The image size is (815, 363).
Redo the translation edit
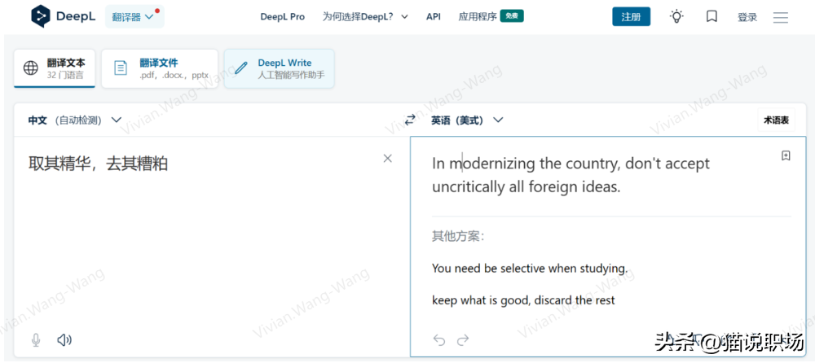(464, 340)
